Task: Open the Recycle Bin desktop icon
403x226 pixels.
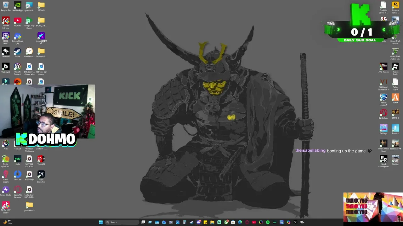Action: click(x=6, y=7)
